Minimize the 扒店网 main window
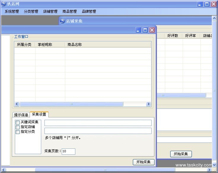 click(200, 4)
